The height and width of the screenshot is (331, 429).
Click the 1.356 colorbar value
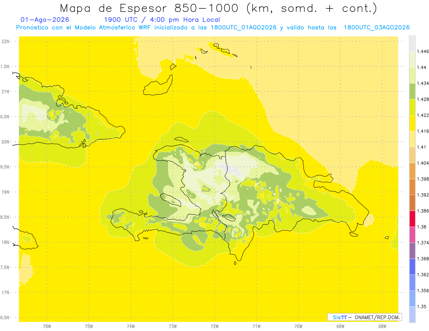click(423, 291)
